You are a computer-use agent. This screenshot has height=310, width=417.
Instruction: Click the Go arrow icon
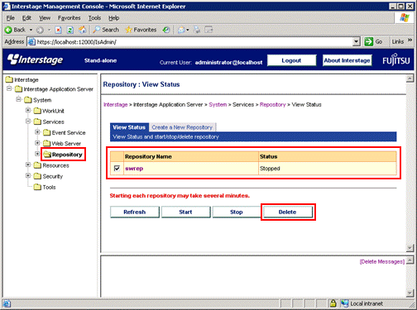[368, 41]
